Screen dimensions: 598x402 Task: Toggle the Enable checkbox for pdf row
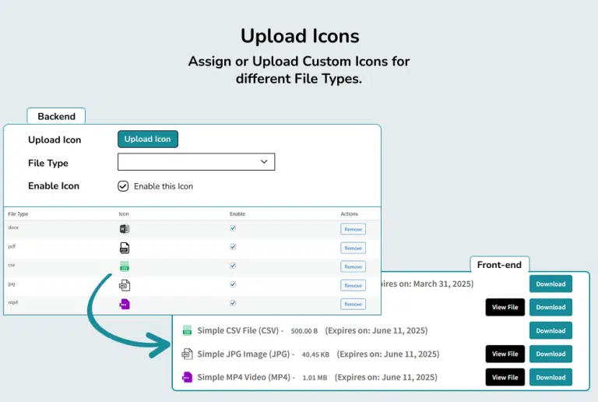click(x=233, y=247)
